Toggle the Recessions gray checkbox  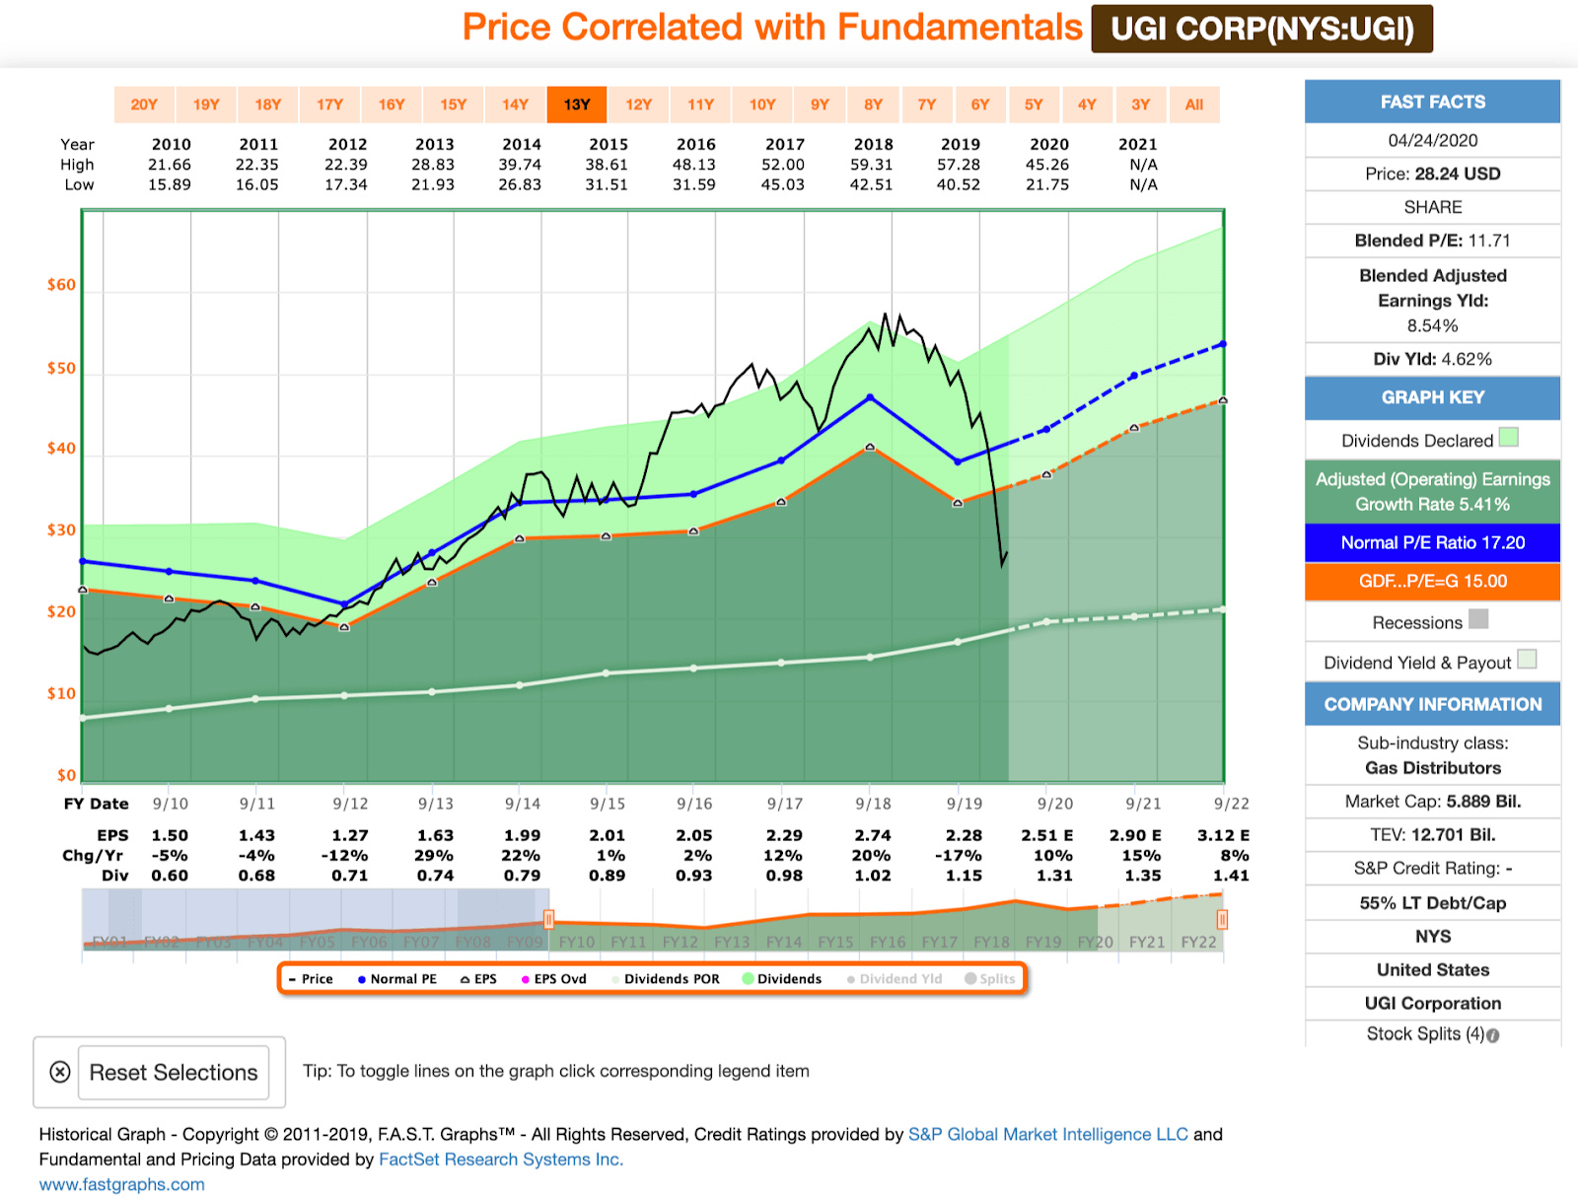click(x=1478, y=619)
